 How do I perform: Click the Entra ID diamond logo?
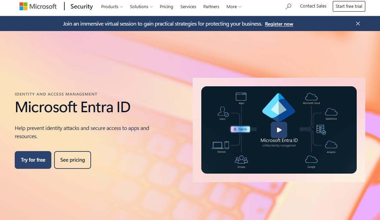coord(278,107)
